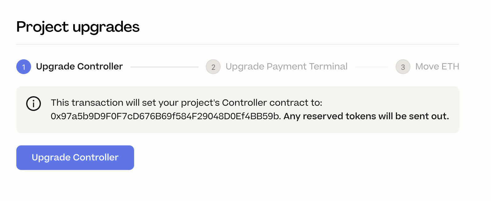Viewport: 491px width, 201px height.
Task: Click the grey circle for Move ETH
Action: point(403,67)
